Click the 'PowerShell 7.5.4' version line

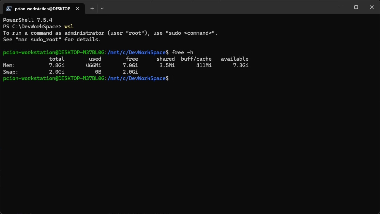28,20
